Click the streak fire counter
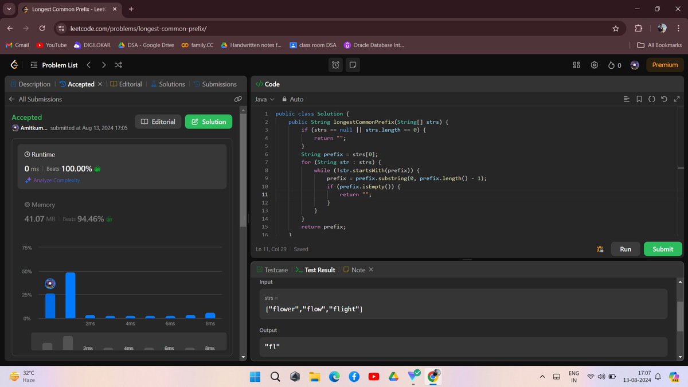Screen dimensions: 688x387 [614, 65]
